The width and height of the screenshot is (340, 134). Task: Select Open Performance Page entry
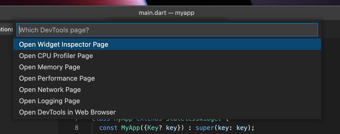point(167,78)
